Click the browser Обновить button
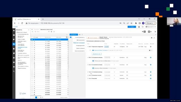The width and height of the screenshot is (181, 102). [x=151, y=23]
